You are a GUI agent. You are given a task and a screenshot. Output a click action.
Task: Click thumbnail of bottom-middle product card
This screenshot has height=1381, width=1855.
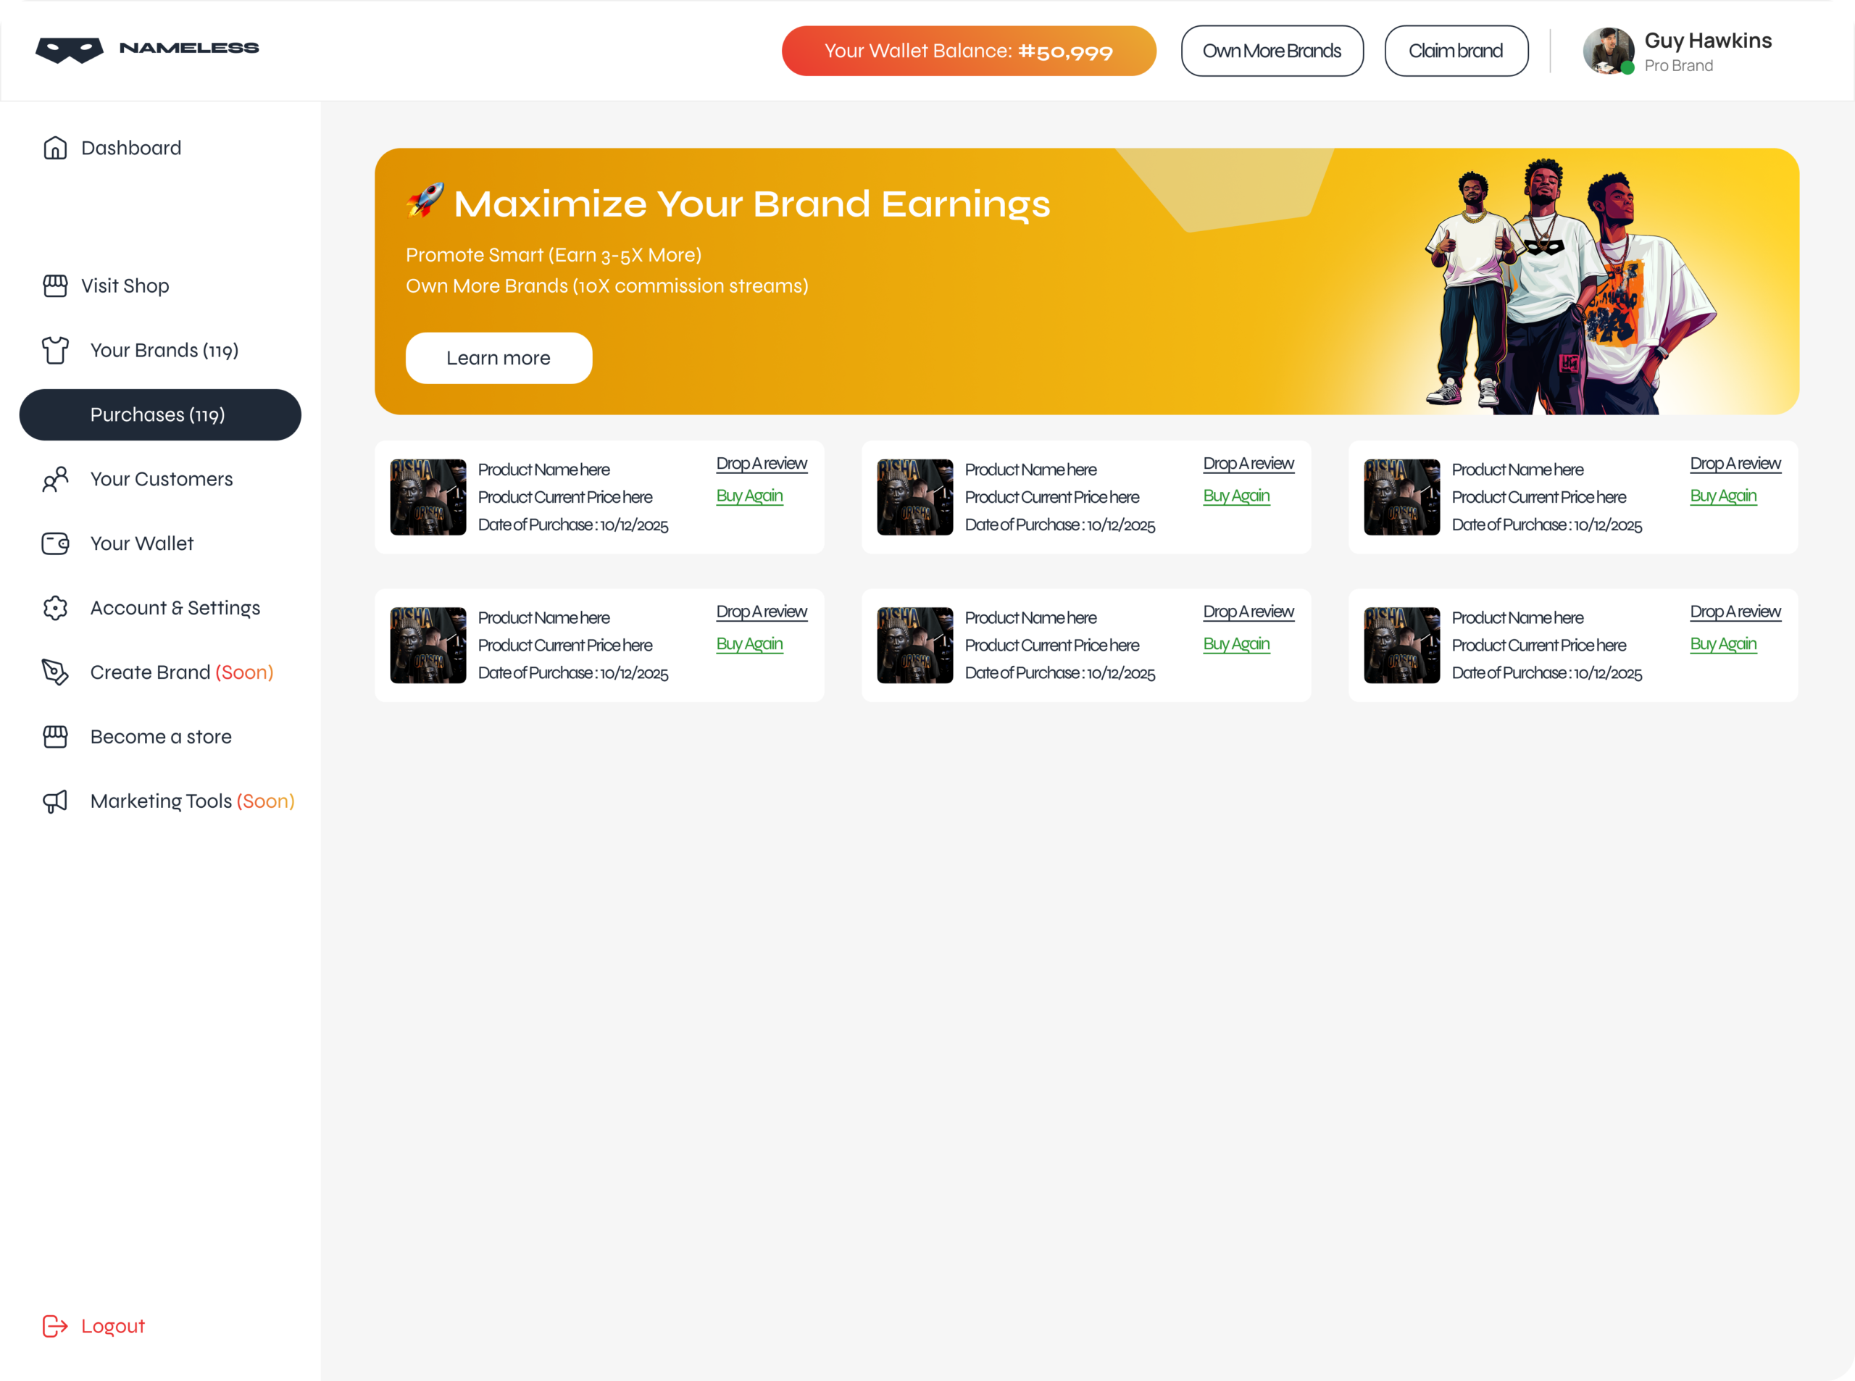coord(914,646)
